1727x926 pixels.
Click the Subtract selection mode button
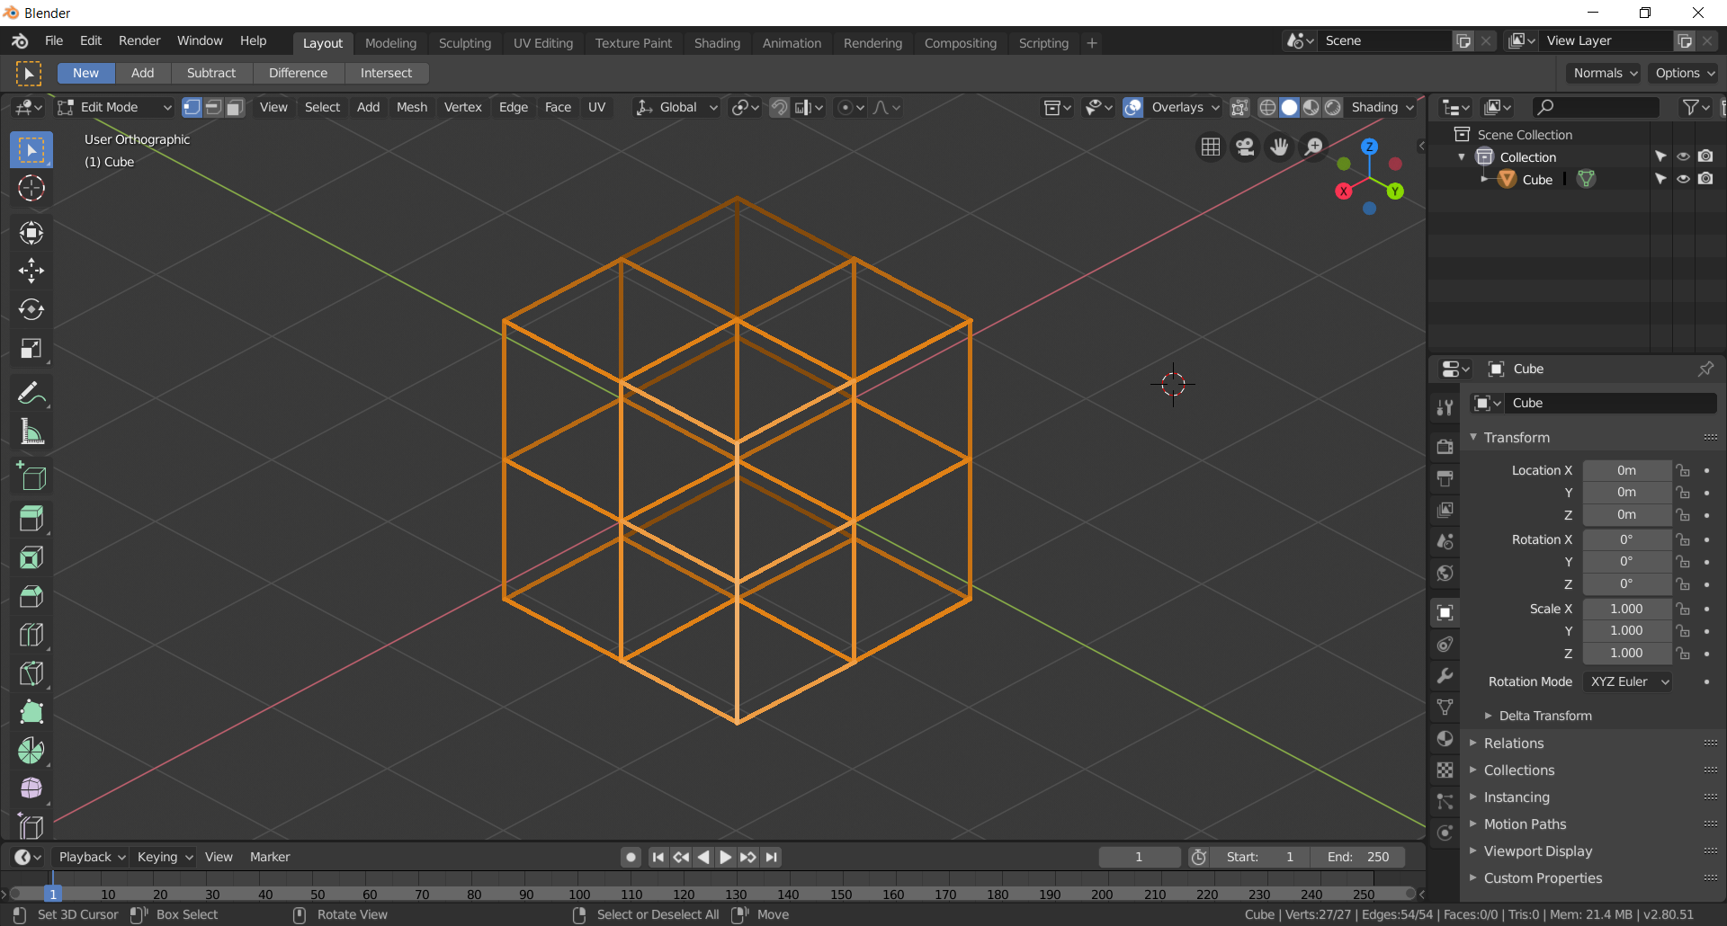(x=211, y=73)
